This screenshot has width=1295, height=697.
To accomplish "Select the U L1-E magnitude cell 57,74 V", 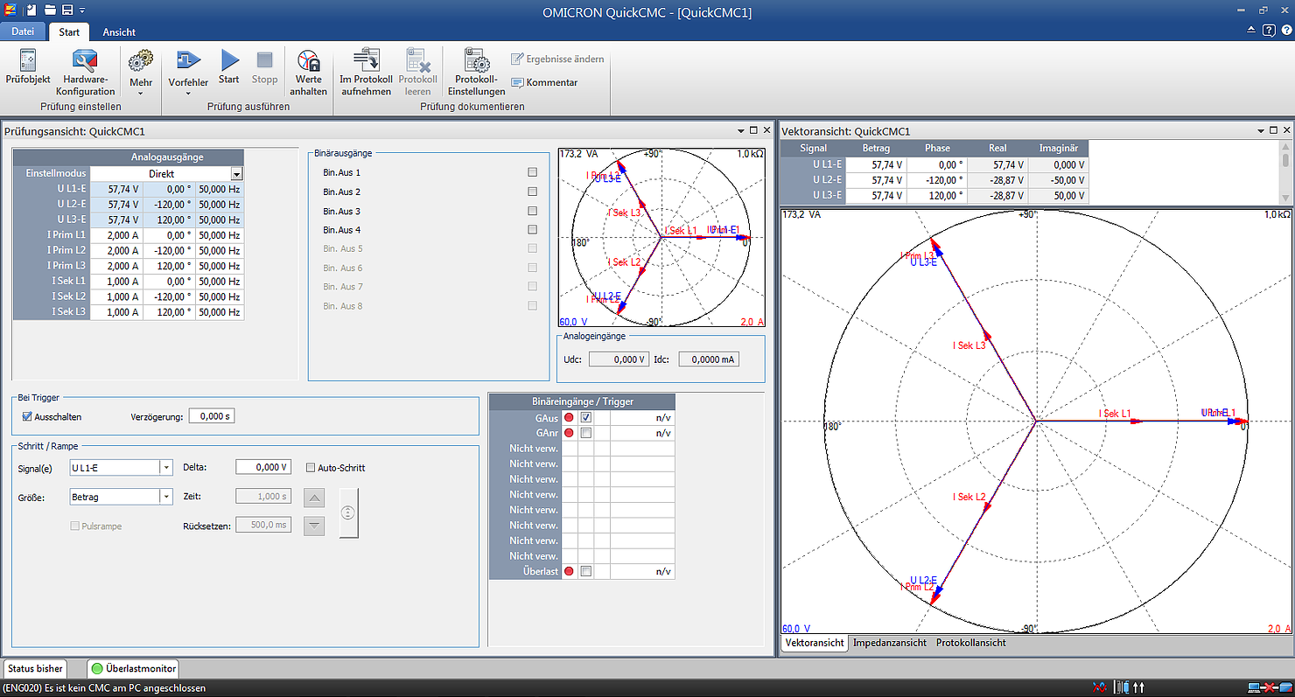I will (116, 189).
